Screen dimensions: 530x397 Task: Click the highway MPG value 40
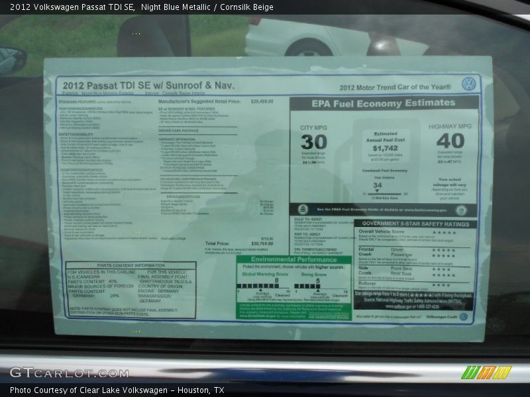click(x=450, y=141)
